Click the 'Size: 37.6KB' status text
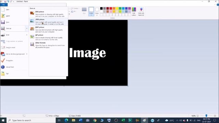Viewport: 219px width, 123px height. pyautogui.click(x=76, y=116)
